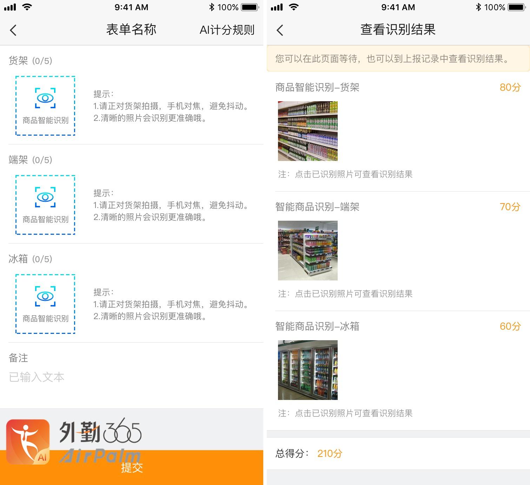
Task: Open the 冰箱 fridge photo thumbnail
Action: [307, 370]
